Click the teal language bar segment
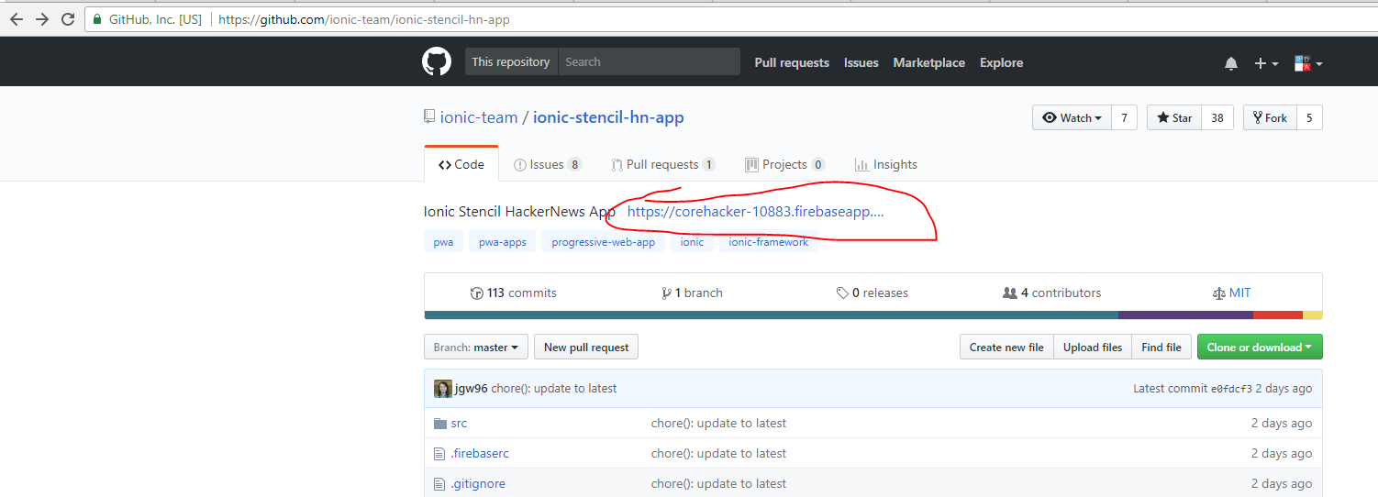 pos(771,315)
